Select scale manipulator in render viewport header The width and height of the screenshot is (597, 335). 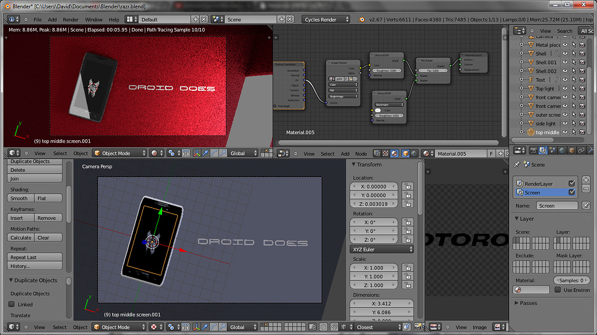(223, 153)
